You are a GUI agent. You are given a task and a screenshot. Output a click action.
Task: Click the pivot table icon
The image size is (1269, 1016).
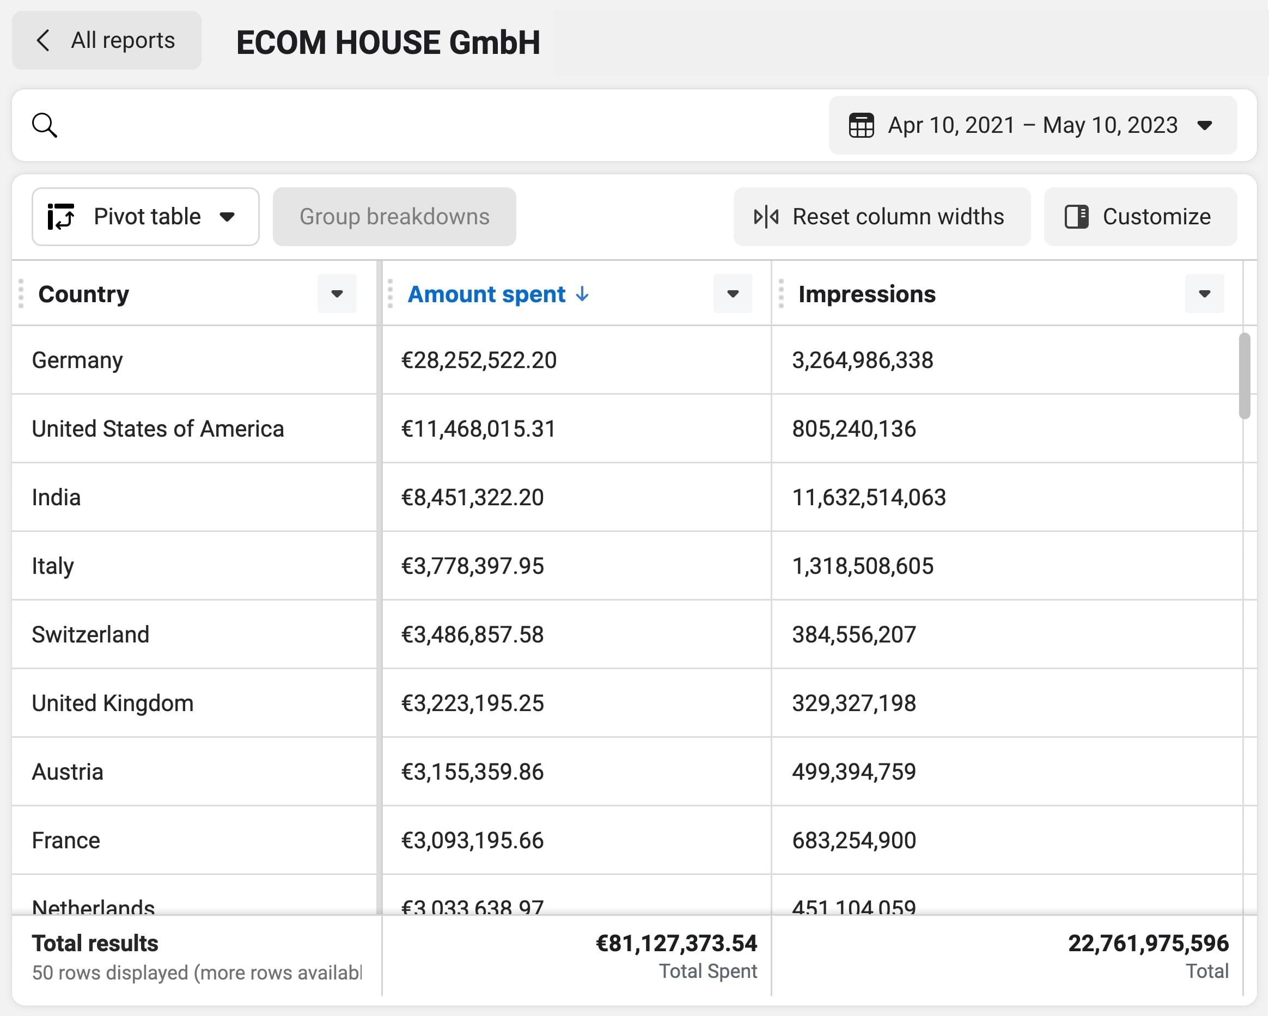[x=61, y=217]
